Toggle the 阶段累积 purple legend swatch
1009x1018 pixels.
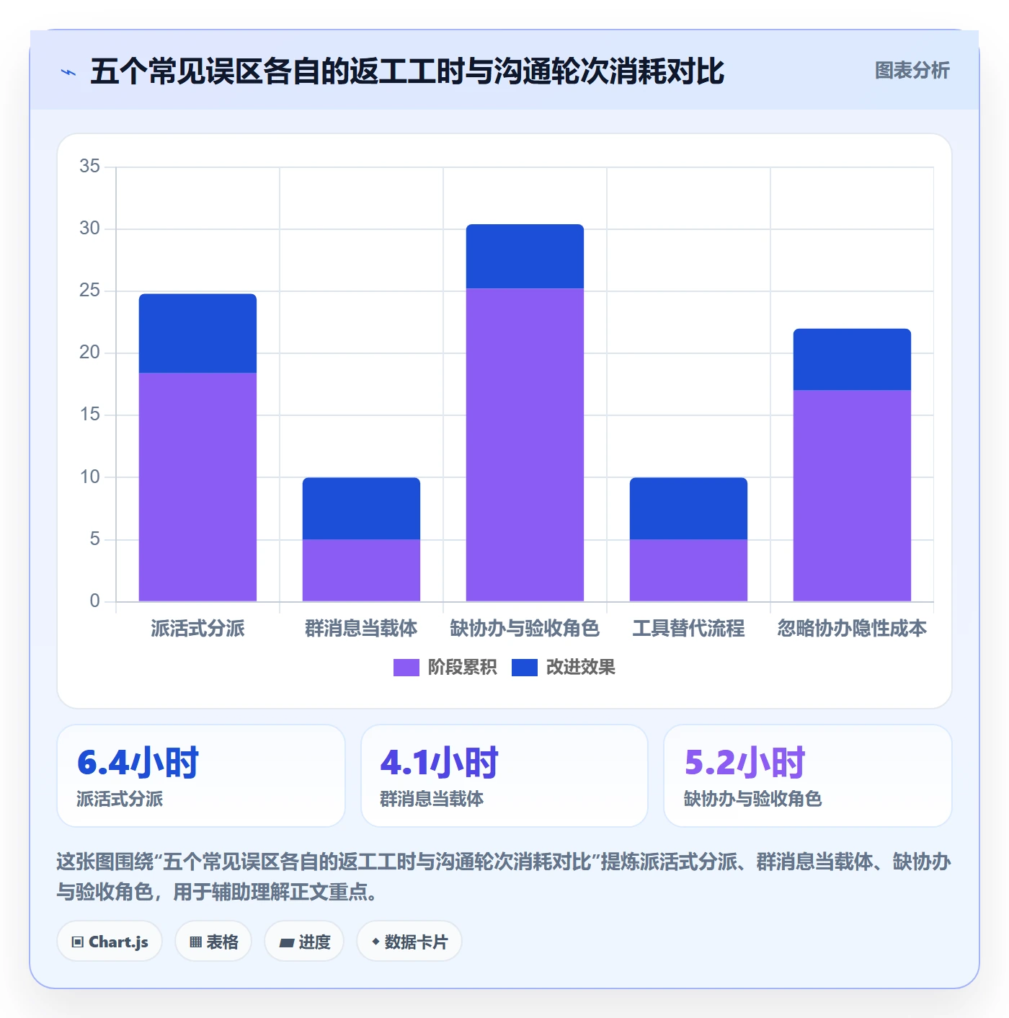(406, 668)
